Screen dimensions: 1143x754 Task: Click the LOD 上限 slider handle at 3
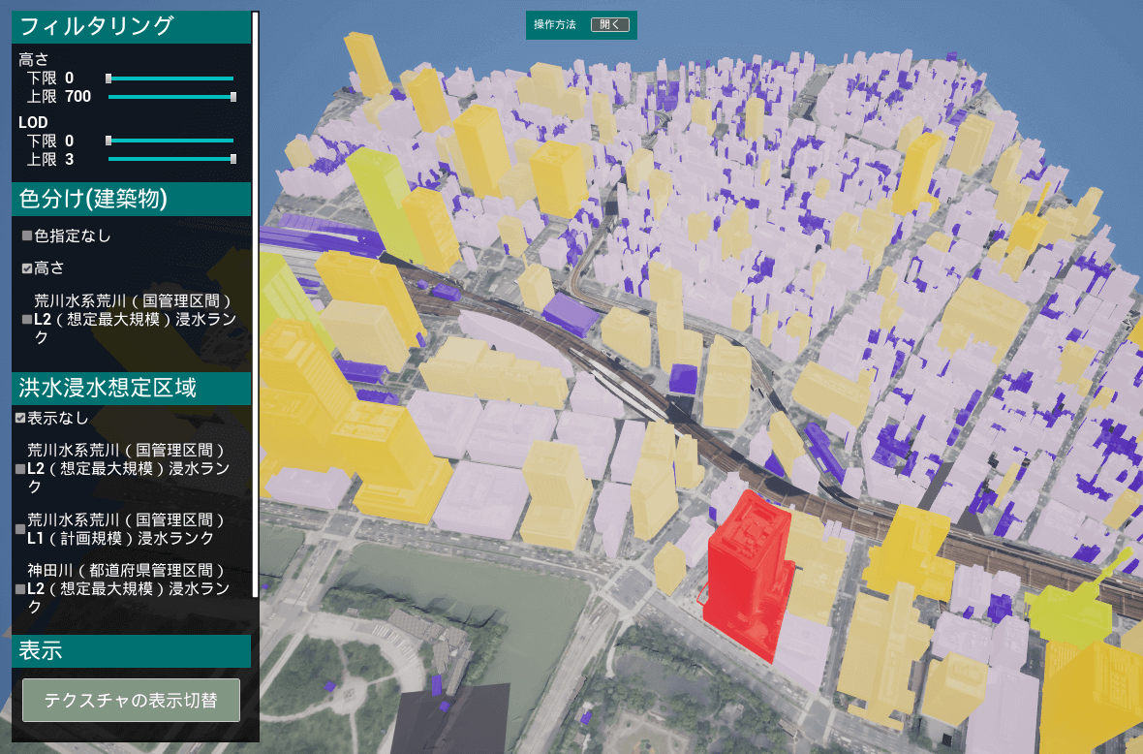[x=233, y=159]
